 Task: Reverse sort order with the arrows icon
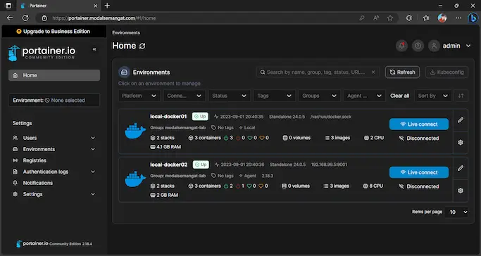coord(461,96)
